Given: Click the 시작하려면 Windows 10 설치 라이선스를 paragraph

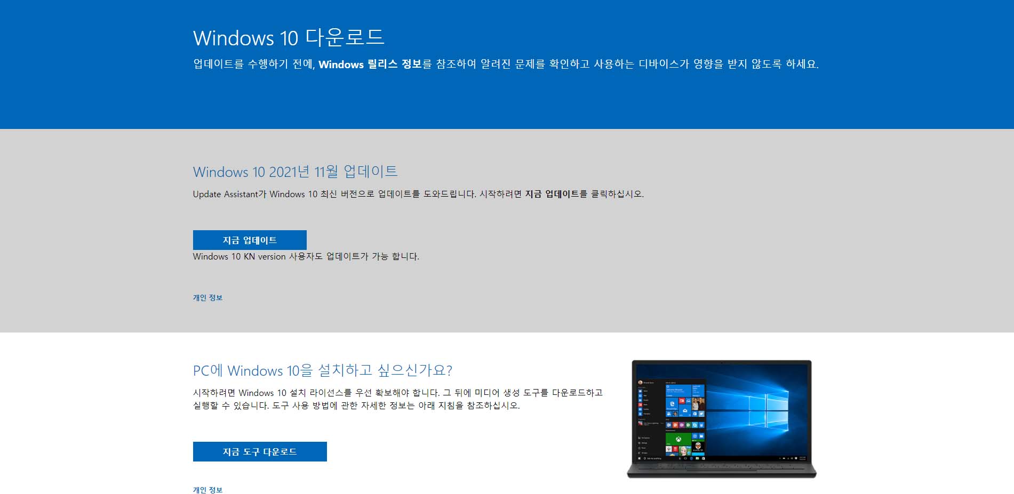Looking at the screenshot, I should pos(398,399).
